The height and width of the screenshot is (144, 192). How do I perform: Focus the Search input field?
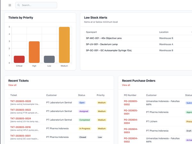pyautogui.click(x=36, y=5)
